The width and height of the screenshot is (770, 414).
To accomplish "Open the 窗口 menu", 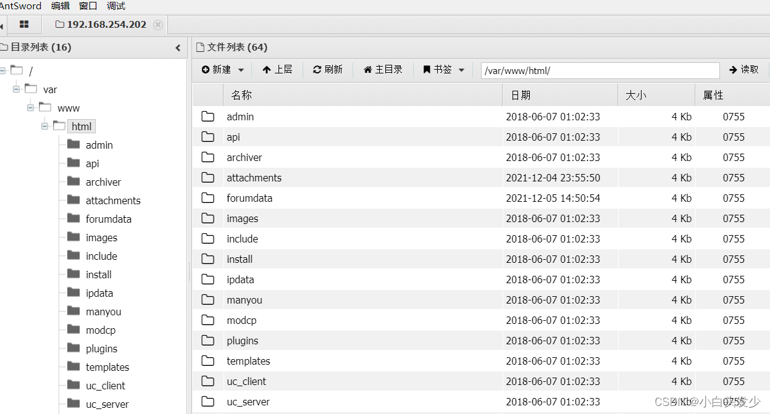I will pos(88,6).
